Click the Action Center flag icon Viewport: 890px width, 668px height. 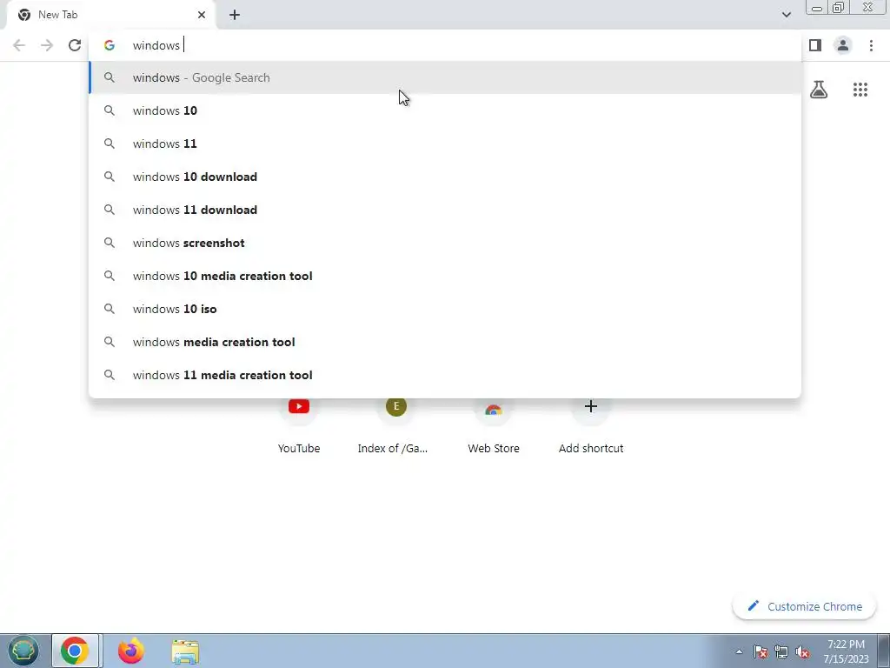760,651
